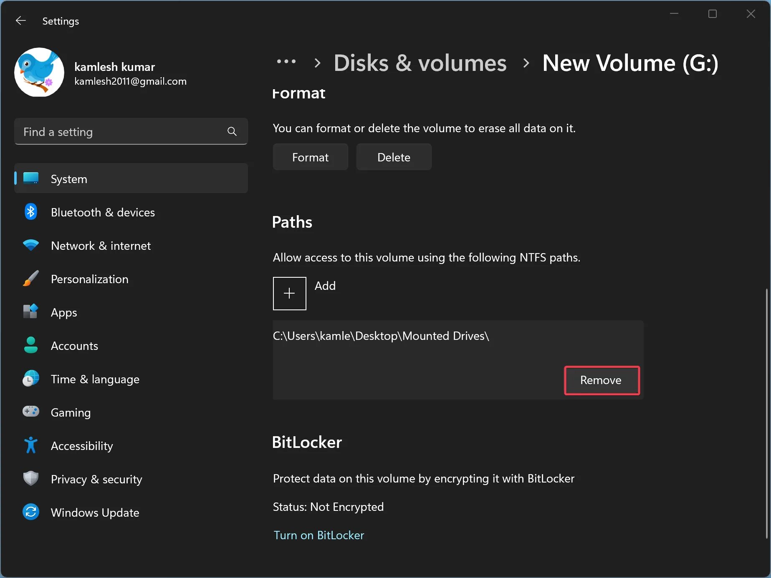
Task: Click the Bluetooth & devices icon
Action: coord(31,212)
